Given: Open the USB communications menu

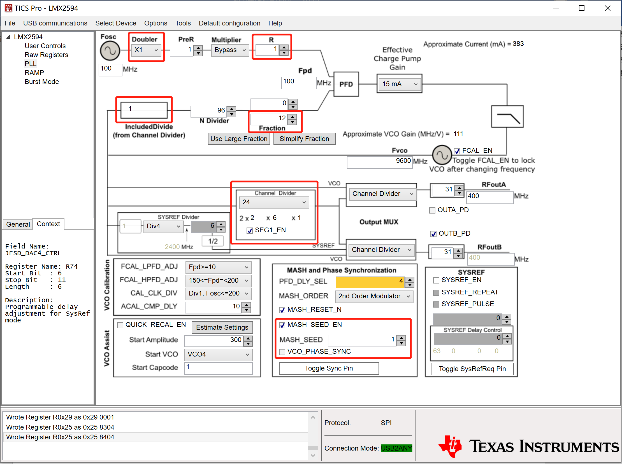Looking at the screenshot, I should coord(55,23).
